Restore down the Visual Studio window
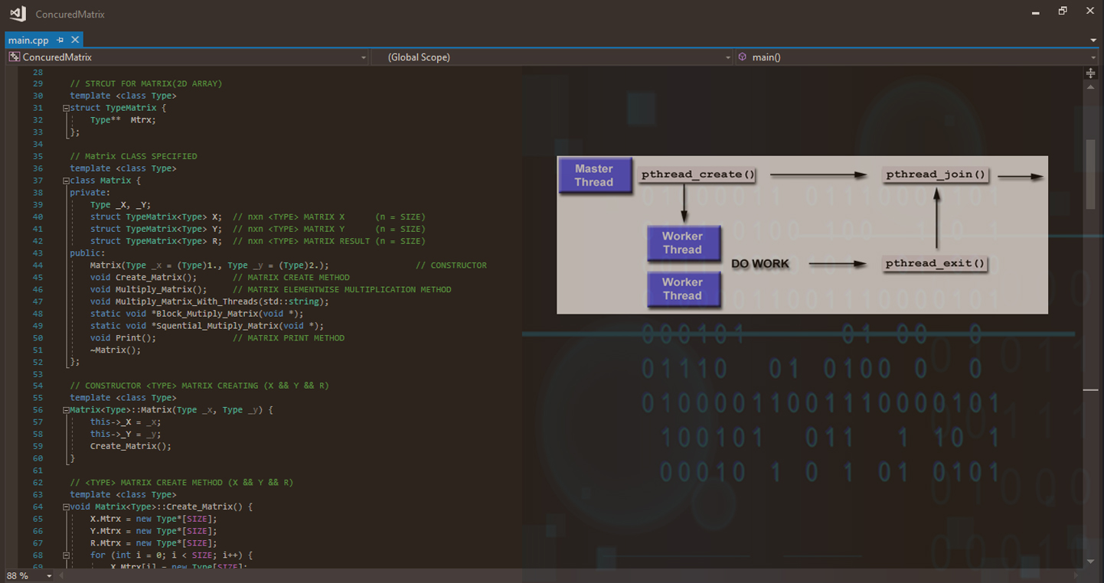 [1063, 11]
